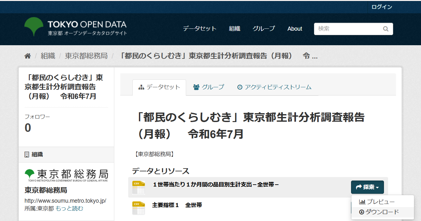
Task: Click the CSV icon for 1世帯当たり resource
Action: click(x=139, y=187)
